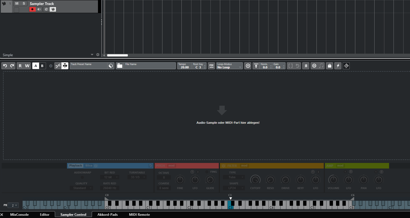Open the Akkord-Pads tab
The width and height of the screenshot is (410, 218).
tap(107, 215)
